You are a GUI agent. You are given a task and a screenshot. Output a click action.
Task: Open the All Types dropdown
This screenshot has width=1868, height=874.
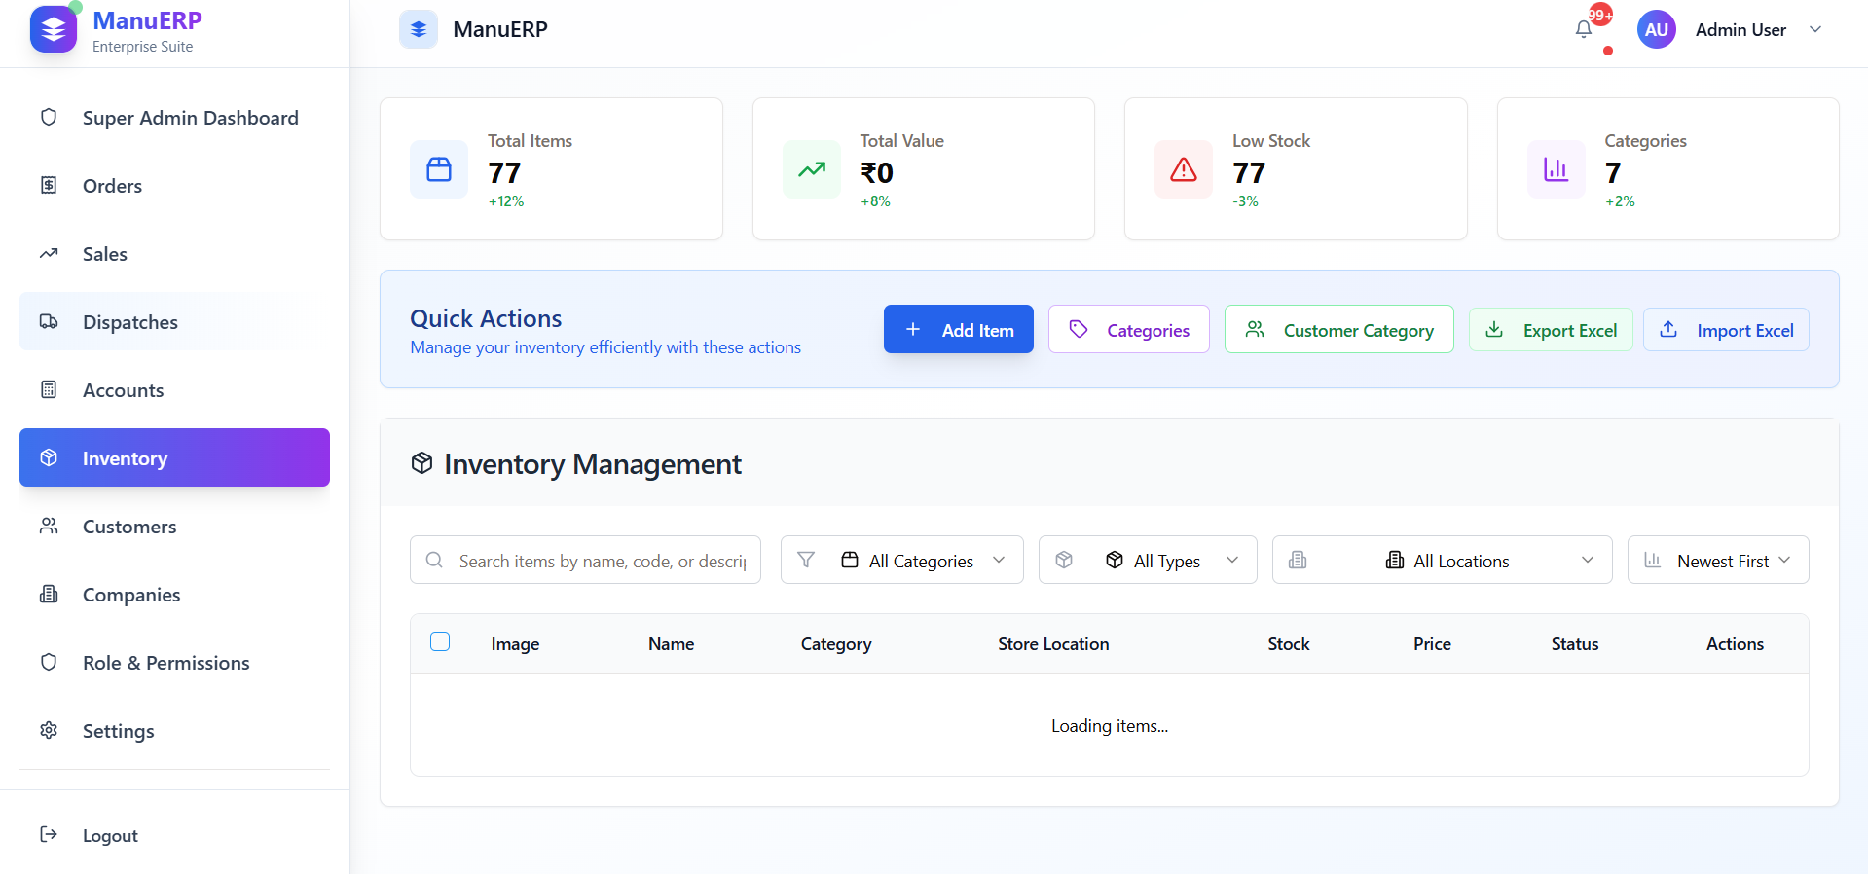(1148, 560)
